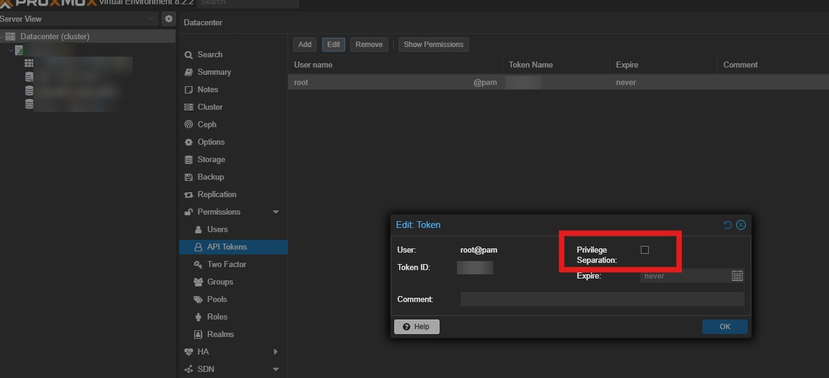Screen dimensions: 829x378
Task: Click the Comment column header
Action: pyautogui.click(x=773, y=65)
